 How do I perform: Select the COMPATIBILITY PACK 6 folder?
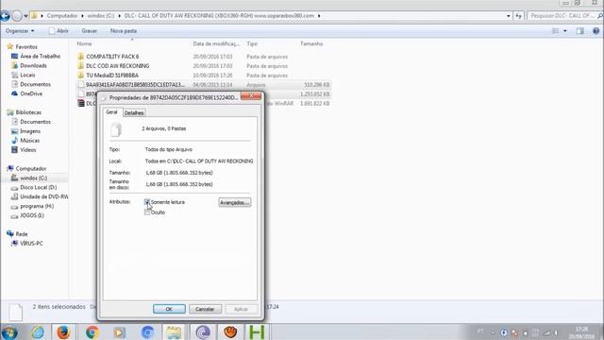112,57
